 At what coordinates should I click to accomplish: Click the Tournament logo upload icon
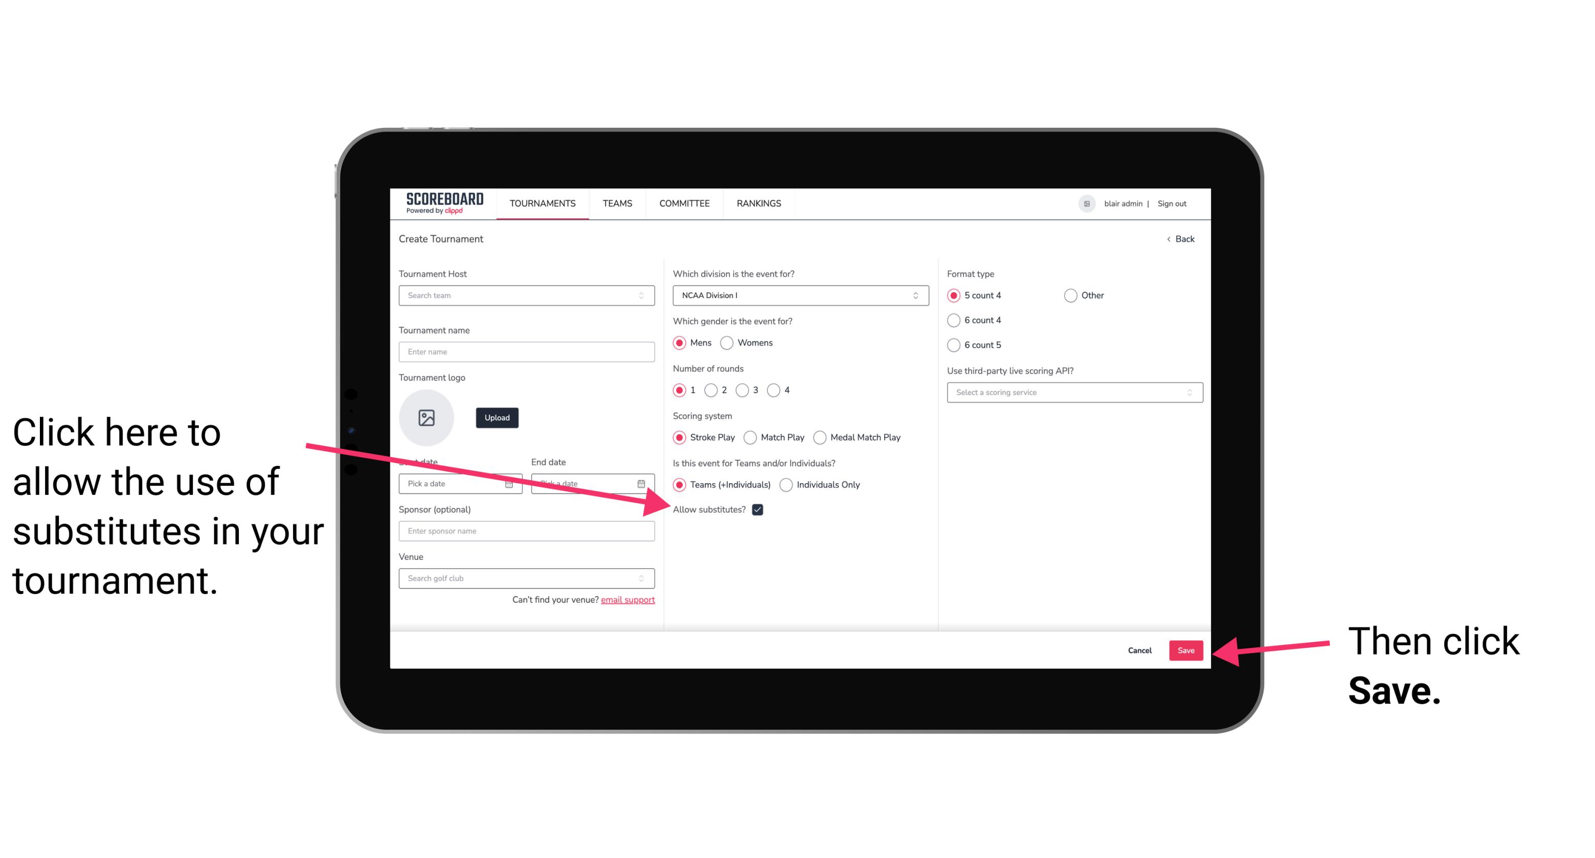(426, 417)
